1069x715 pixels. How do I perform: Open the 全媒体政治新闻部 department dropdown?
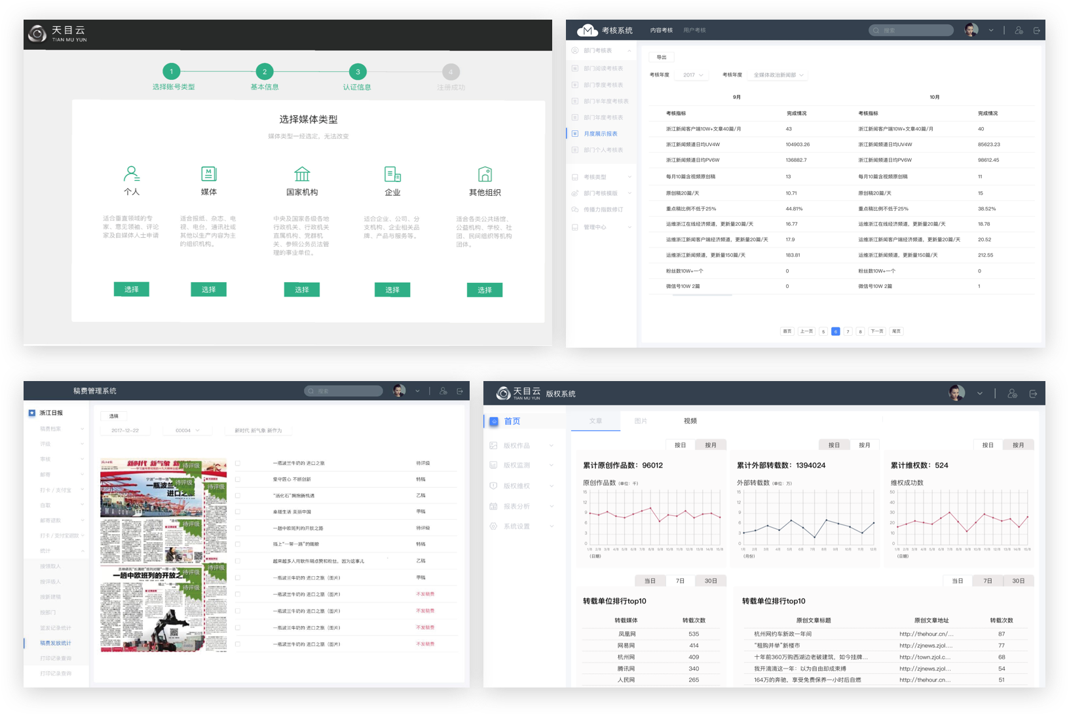778,75
